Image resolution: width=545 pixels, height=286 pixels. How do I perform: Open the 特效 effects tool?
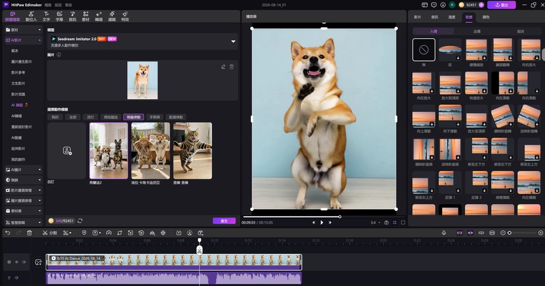(125, 16)
